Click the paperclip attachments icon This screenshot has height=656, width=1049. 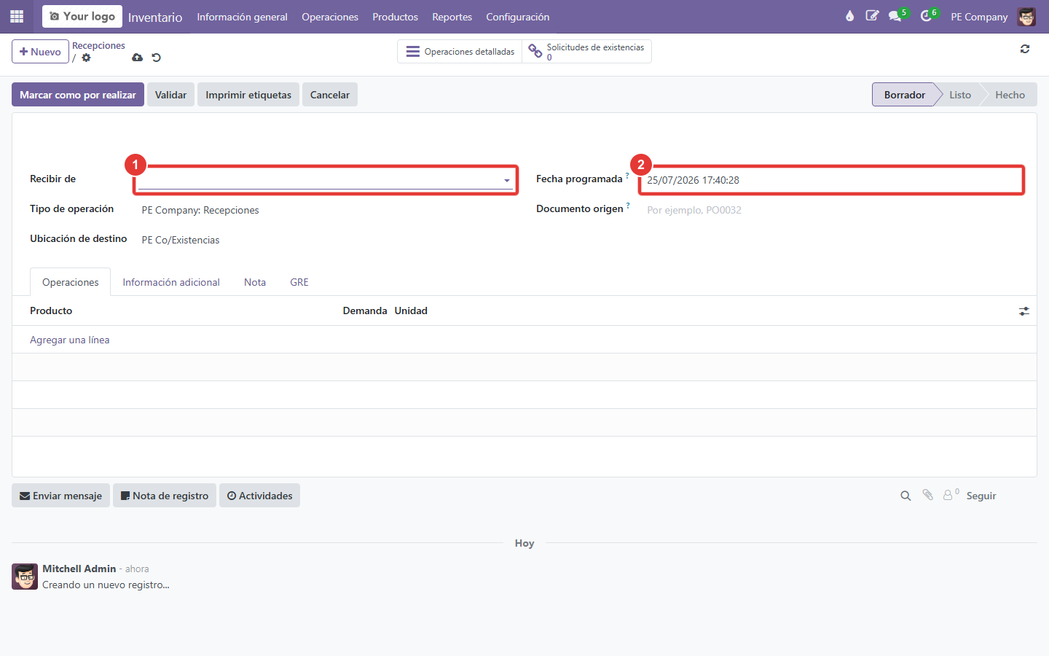(927, 495)
